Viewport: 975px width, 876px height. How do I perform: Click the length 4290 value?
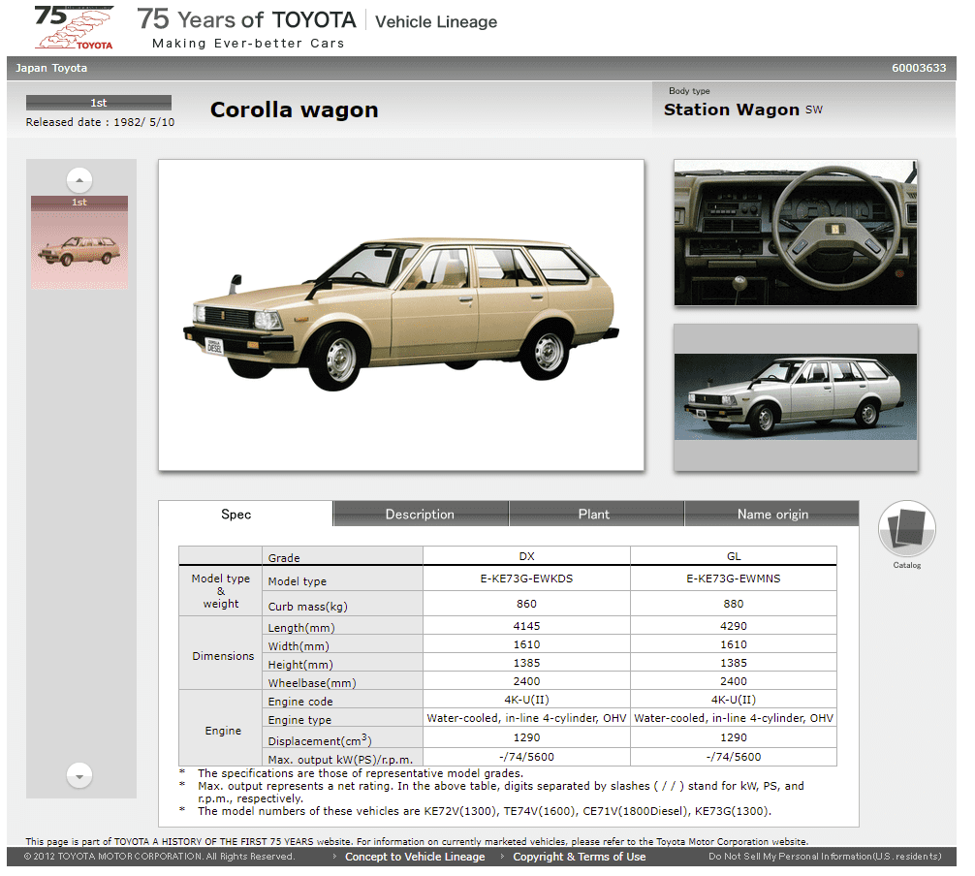click(x=734, y=626)
